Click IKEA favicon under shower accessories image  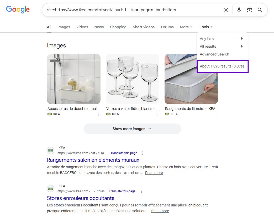[x=50, y=114]
